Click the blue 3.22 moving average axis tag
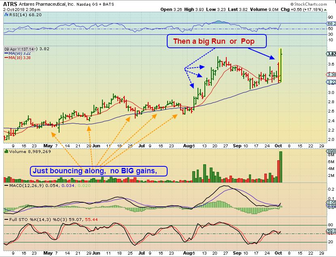 coord(332,82)
